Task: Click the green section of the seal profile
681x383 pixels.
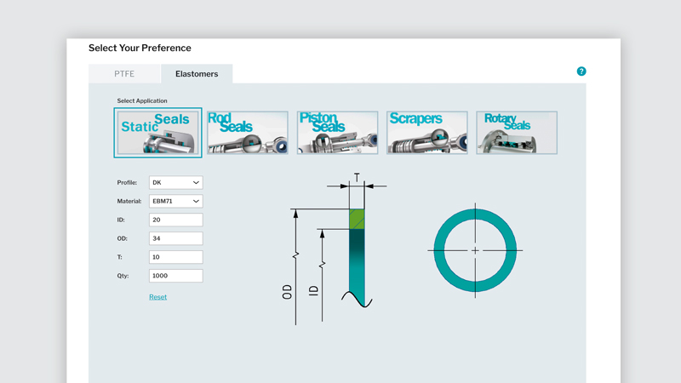Action: coord(357,219)
